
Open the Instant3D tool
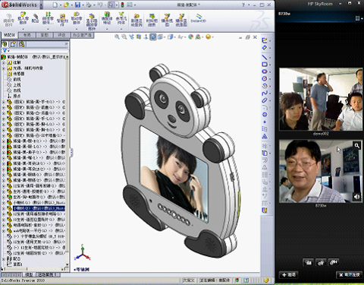[198, 19]
